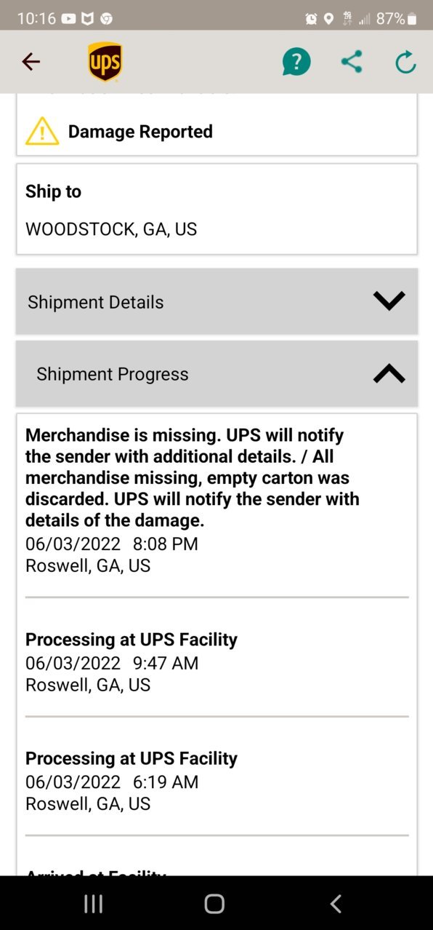
Task: Tap the back arrow in header
Action: point(31,62)
